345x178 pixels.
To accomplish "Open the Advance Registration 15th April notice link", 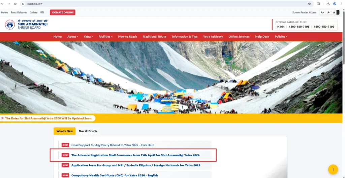I will tap(135, 155).
